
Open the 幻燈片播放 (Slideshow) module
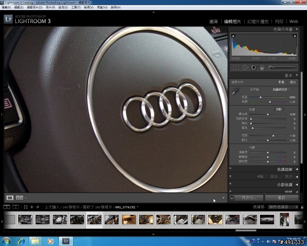pyautogui.click(x=258, y=22)
